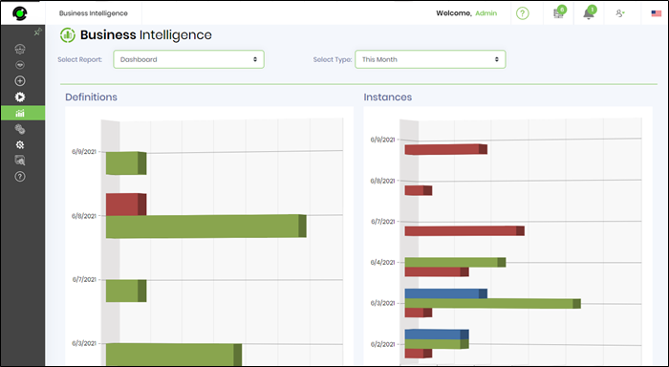Viewport: 669px width, 367px height.
Task: Open the Select Report dropdown showing Dashboard
Action: pos(188,59)
